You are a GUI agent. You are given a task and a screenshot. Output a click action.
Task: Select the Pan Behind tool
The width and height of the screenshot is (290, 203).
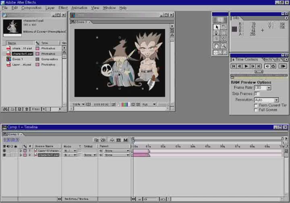point(224,39)
